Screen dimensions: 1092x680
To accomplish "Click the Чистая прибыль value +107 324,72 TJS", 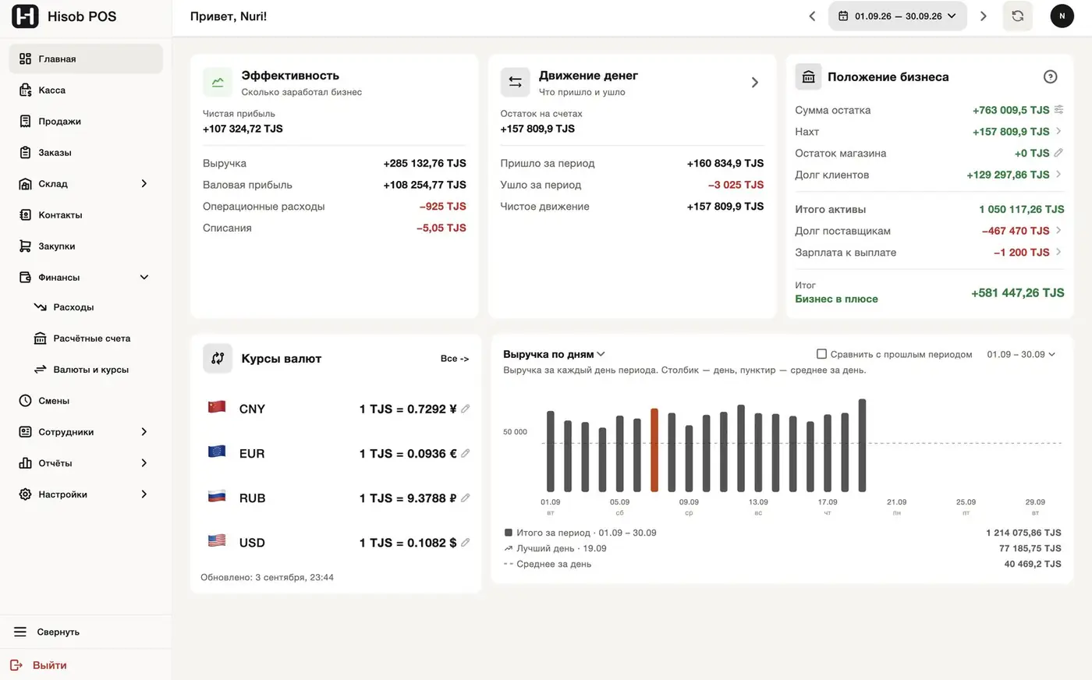I will 243,129.
